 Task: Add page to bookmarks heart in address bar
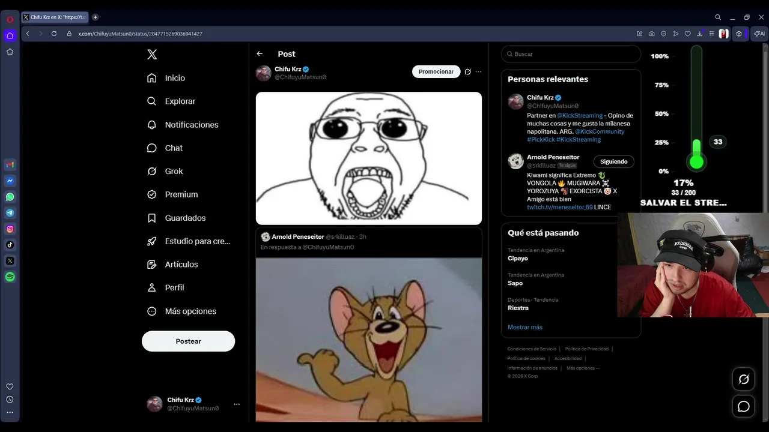click(x=688, y=34)
